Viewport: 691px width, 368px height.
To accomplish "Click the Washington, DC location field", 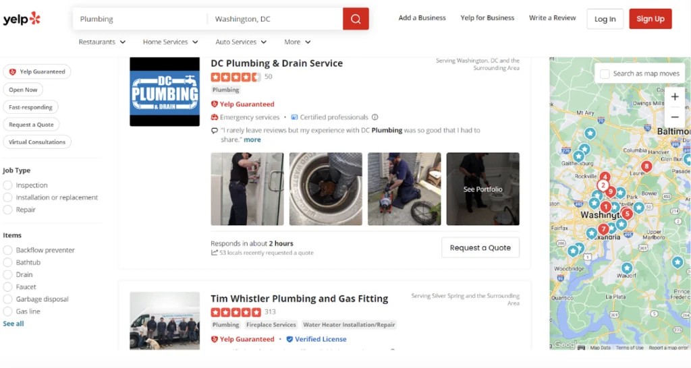I will pyautogui.click(x=275, y=19).
